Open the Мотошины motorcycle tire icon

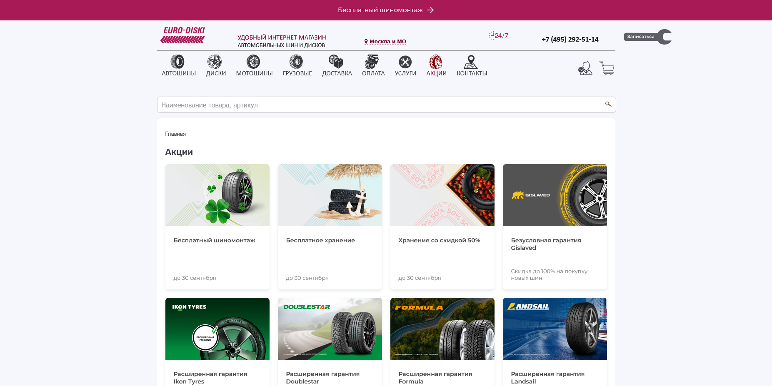[x=253, y=62]
